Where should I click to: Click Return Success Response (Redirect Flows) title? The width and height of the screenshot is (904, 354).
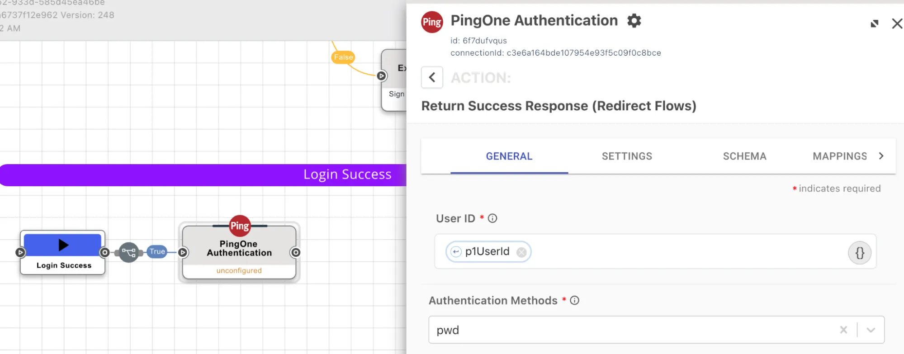pos(559,106)
